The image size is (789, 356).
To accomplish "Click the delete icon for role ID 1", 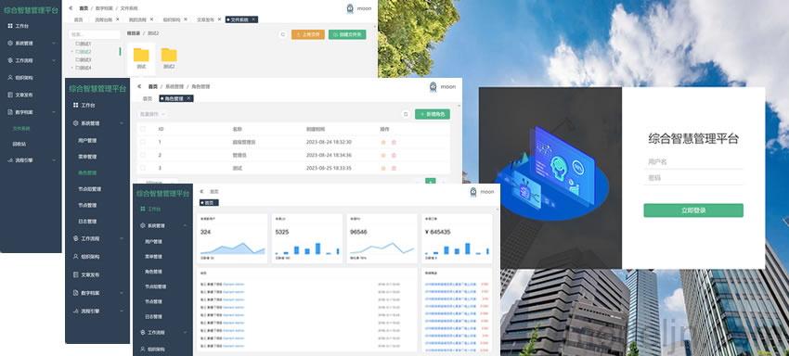I will click(394, 142).
